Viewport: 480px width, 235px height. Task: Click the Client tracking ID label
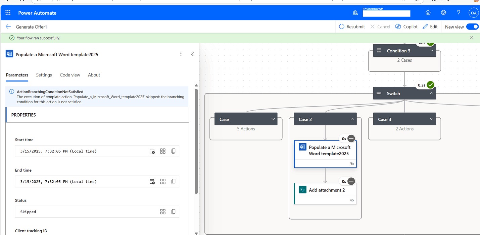tap(31, 231)
